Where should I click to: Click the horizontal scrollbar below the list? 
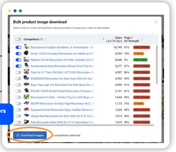84,125
